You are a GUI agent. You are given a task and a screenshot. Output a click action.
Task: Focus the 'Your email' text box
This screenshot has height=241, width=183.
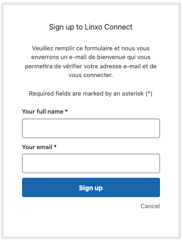click(91, 163)
